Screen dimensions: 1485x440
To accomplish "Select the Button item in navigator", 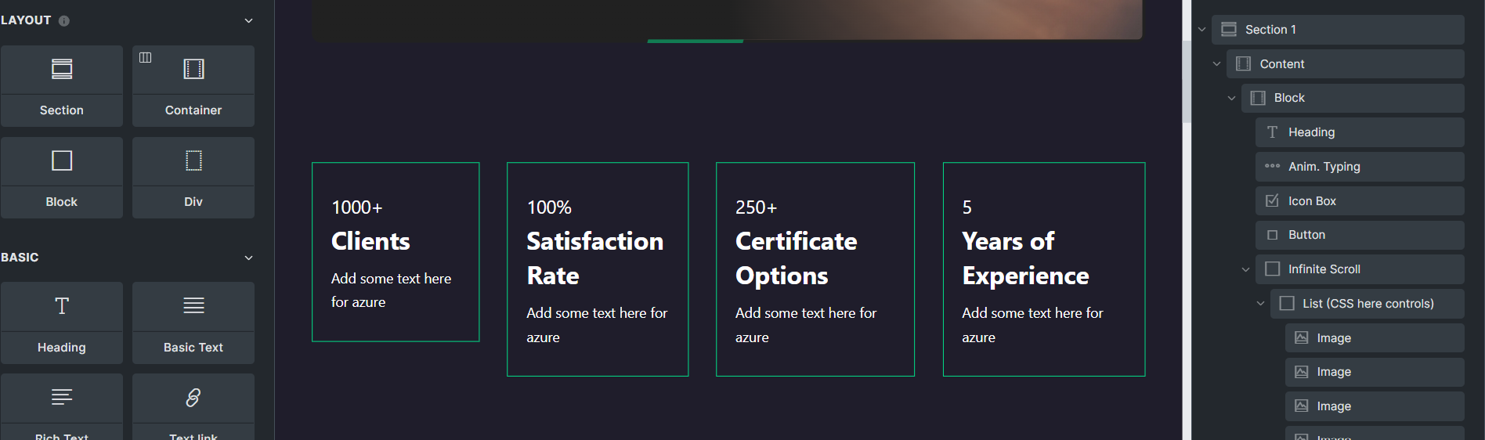I will pos(1360,235).
